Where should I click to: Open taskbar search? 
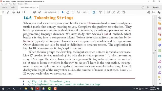coord(9,89)
